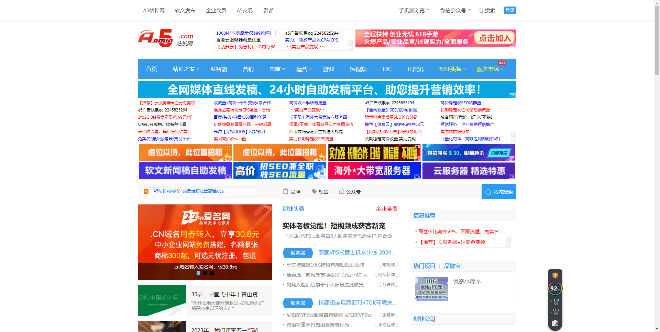Click 站内搜索 button

(499, 192)
